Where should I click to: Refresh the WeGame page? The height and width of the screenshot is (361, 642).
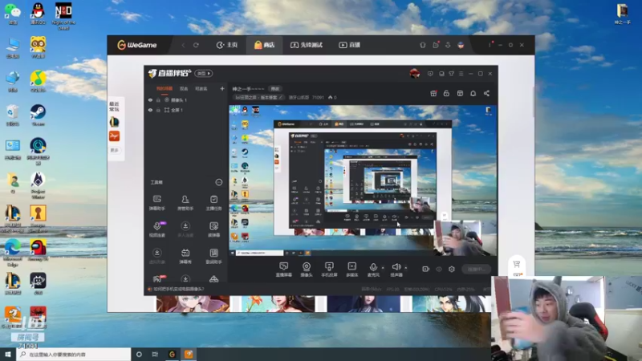(196, 45)
